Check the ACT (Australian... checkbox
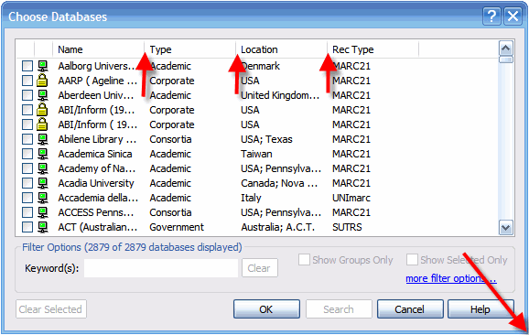This screenshot has width=529, height=335. click(27, 227)
